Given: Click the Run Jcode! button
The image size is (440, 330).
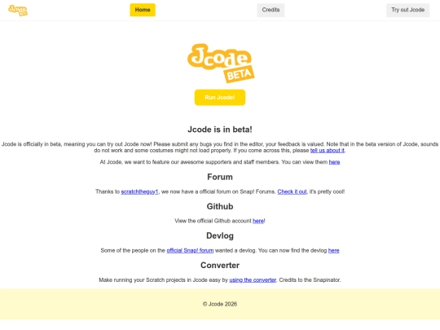Looking at the screenshot, I should pyautogui.click(x=220, y=98).
